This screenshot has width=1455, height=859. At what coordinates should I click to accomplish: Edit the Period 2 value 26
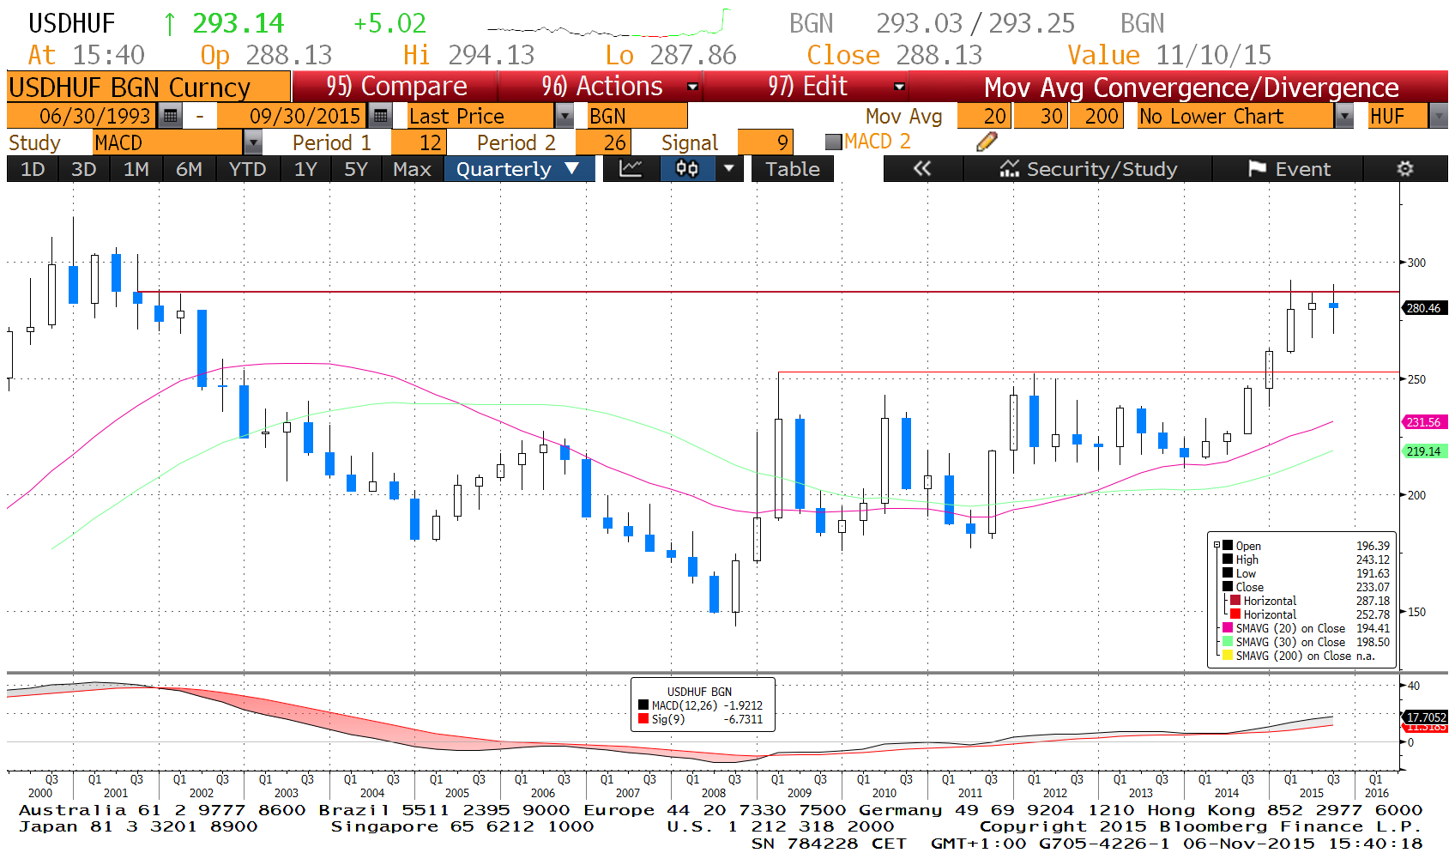point(603,142)
